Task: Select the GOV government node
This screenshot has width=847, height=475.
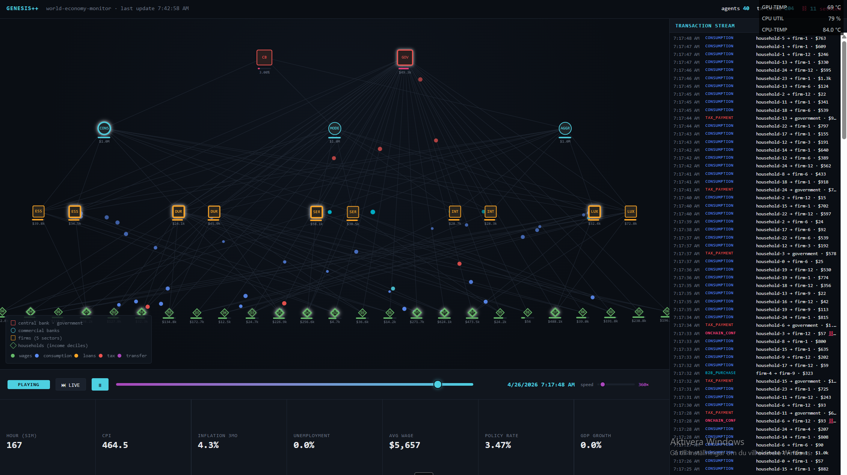Action: pyautogui.click(x=405, y=57)
